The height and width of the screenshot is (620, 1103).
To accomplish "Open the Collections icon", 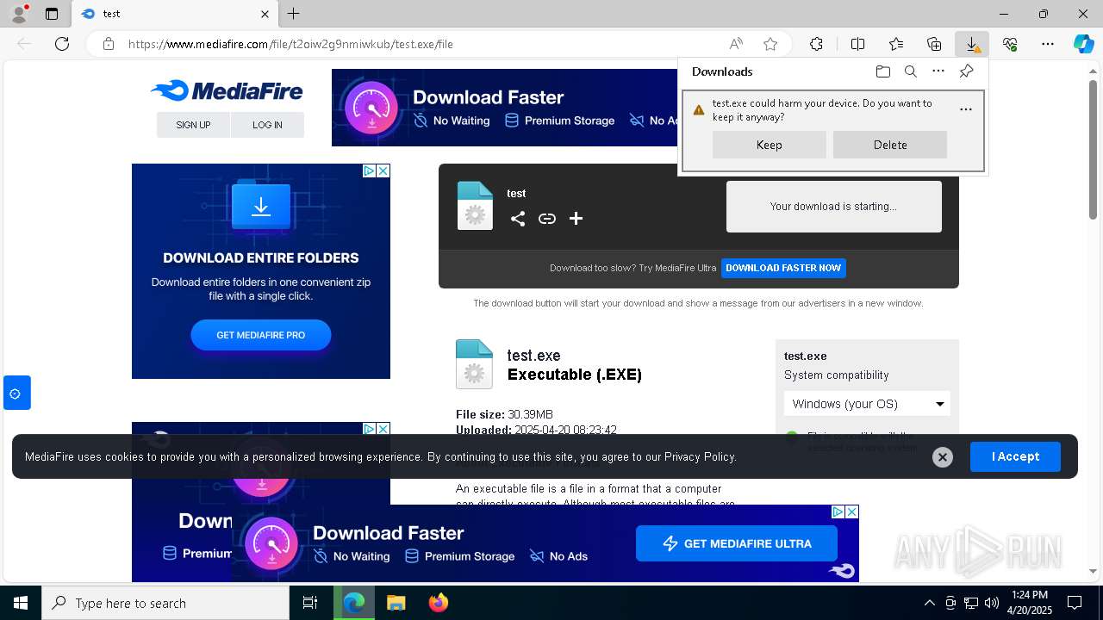I will click(x=934, y=44).
